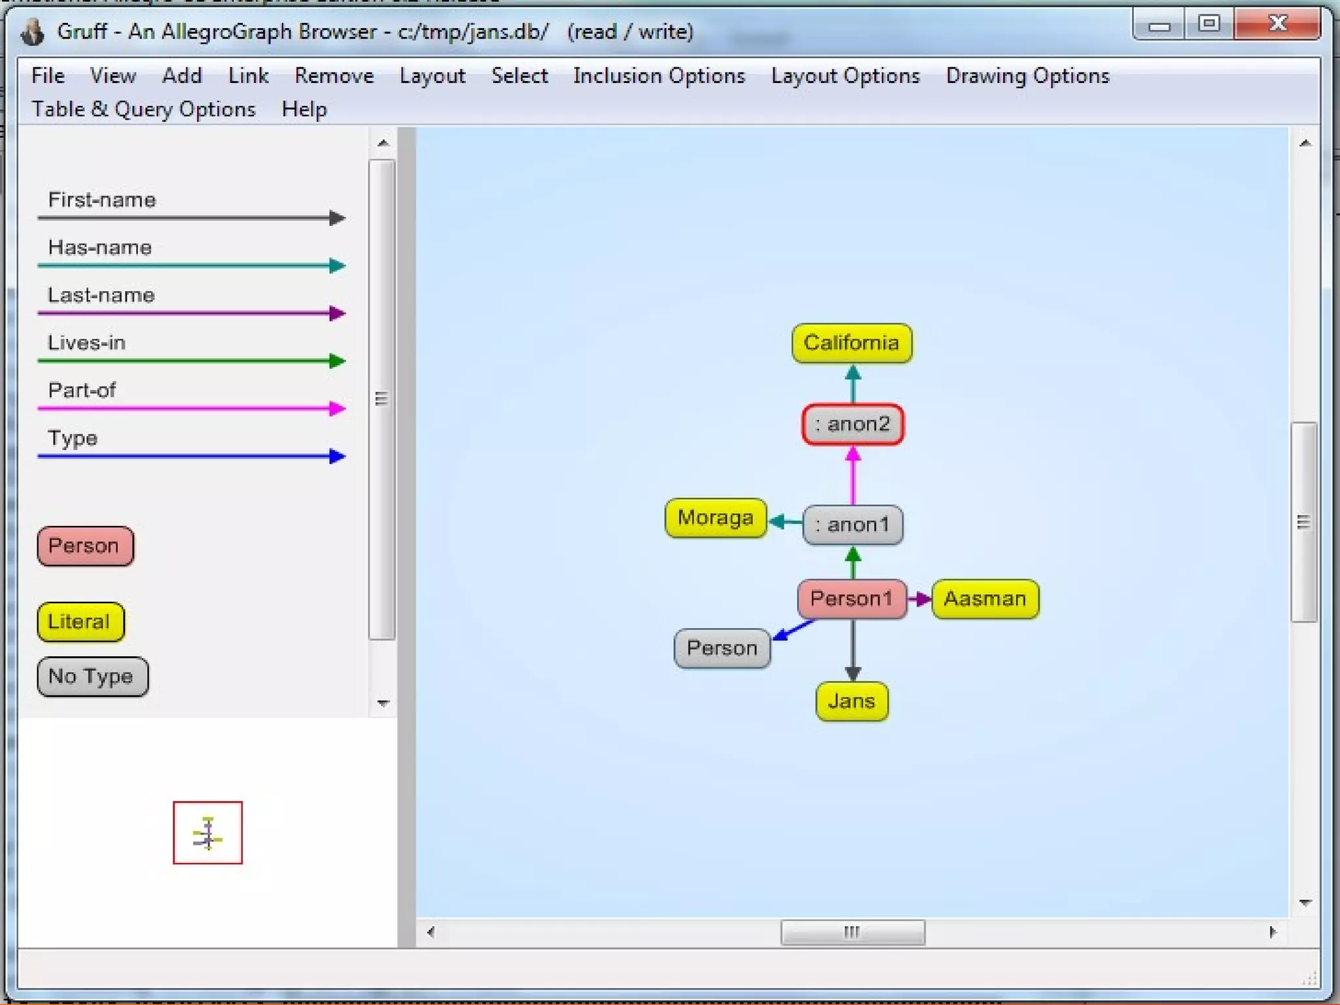The width and height of the screenshot is (1340, 1005).
Task: Open the Inclusion Options menu
Action: pyautogui.click(x=659, y=76)
